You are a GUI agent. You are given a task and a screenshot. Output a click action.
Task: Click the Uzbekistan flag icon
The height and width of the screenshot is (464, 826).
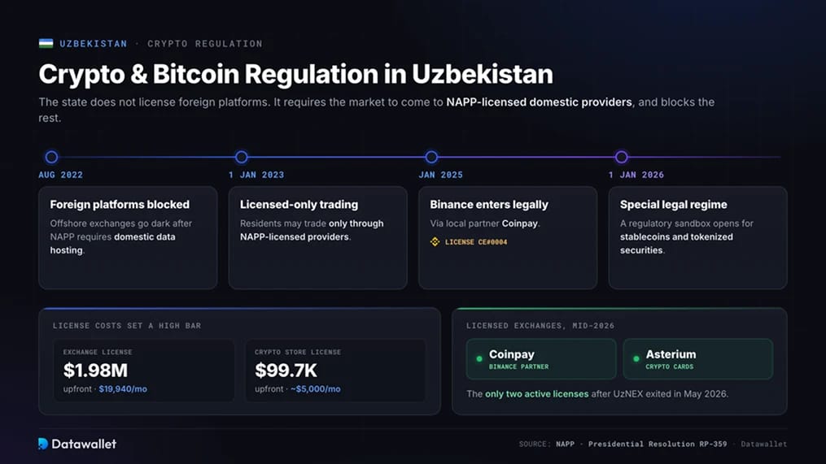[46, 43]
